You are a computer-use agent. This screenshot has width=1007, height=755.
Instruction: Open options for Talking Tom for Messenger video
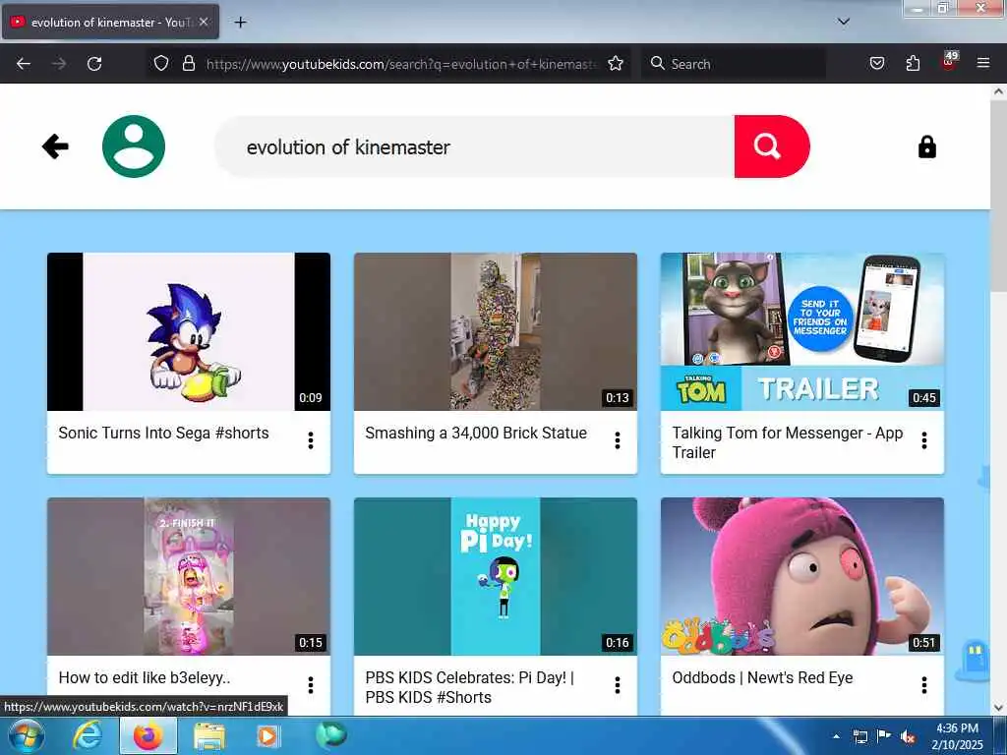coord(924,440)
